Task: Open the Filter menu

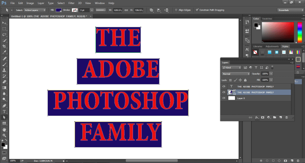Action: 71,3
